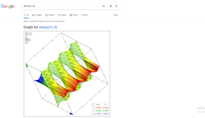Switch to the Images tab

(37, 15)
